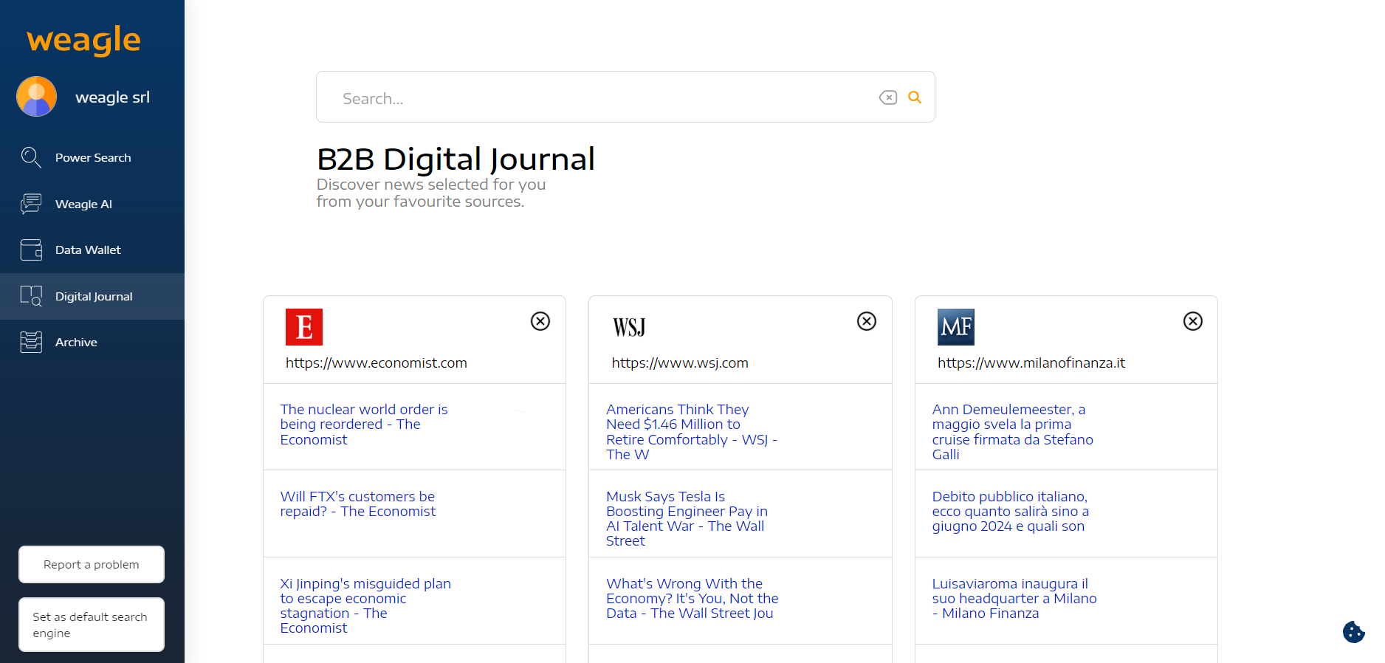Clear the search field with the backspace icon
Screen dimensions: 1385x663
click(x=887, y=97)
